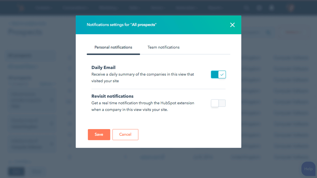Open the user account avatar menu
317x178 pixels.
coord(291,8)
